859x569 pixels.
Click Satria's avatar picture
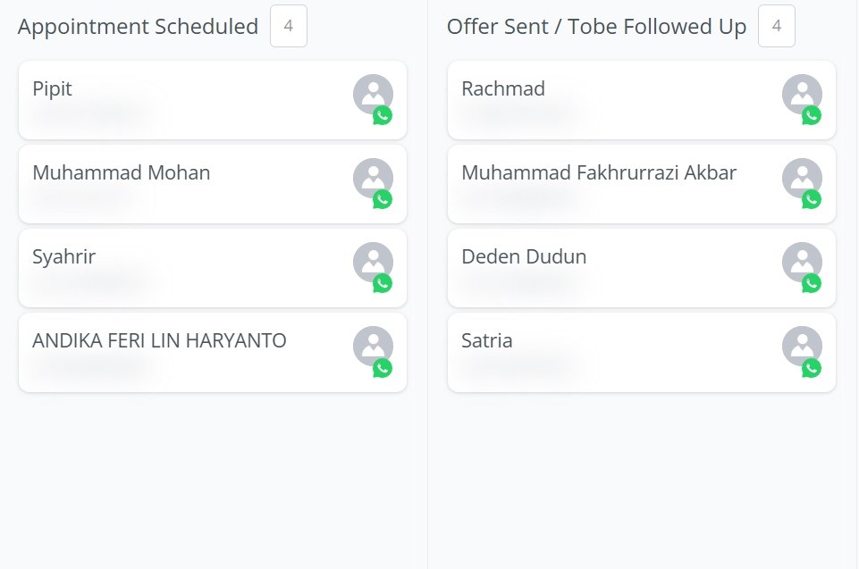pyautogui.click(x=800, y=345)
